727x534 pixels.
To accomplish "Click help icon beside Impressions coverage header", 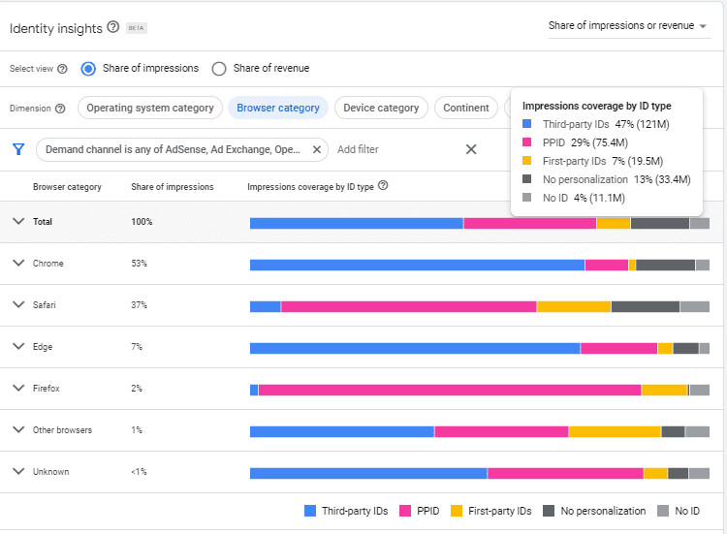I will [x=383, y=186].
